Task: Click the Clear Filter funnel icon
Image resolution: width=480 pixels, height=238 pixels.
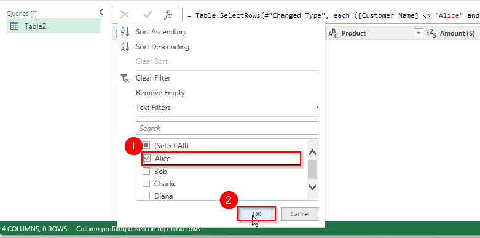Action: coord(125,79)
